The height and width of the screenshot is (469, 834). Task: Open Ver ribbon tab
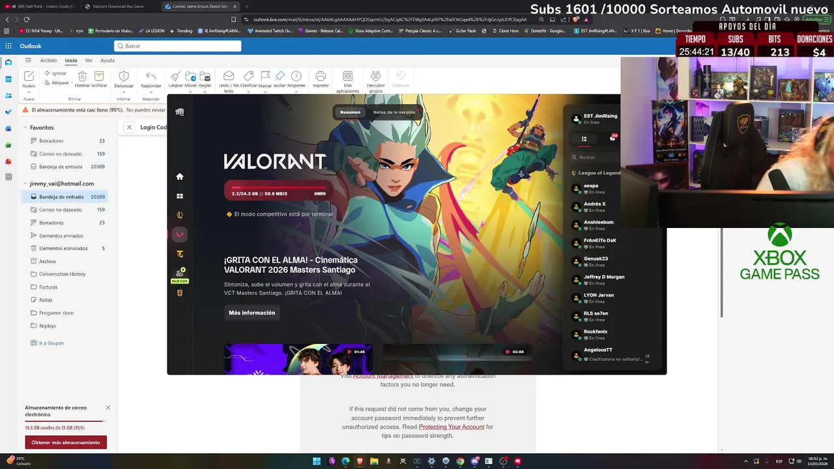[x=89, y=61]
